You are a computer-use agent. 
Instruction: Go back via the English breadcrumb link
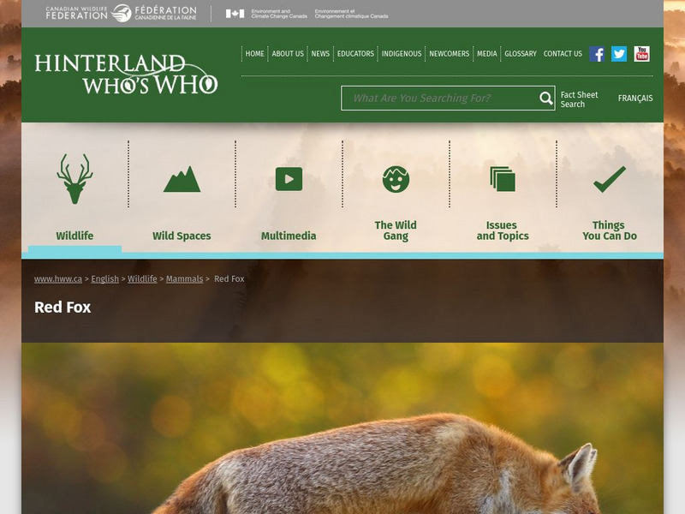(104, 278)
